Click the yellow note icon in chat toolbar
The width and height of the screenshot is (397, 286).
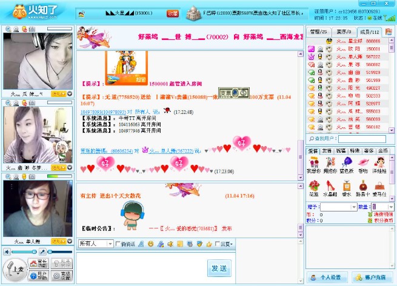point(180,244)
